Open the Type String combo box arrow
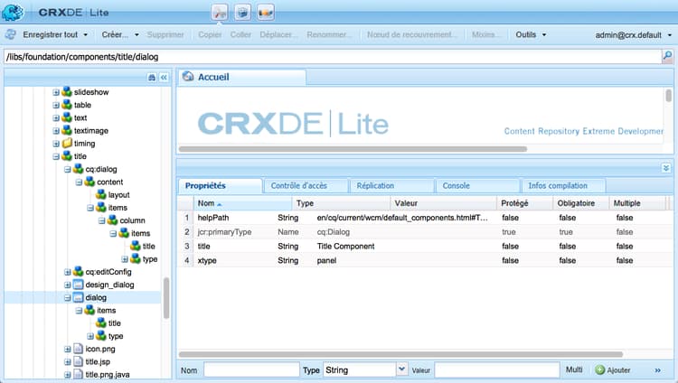This screenshot has height=383, width=678. 402,369
